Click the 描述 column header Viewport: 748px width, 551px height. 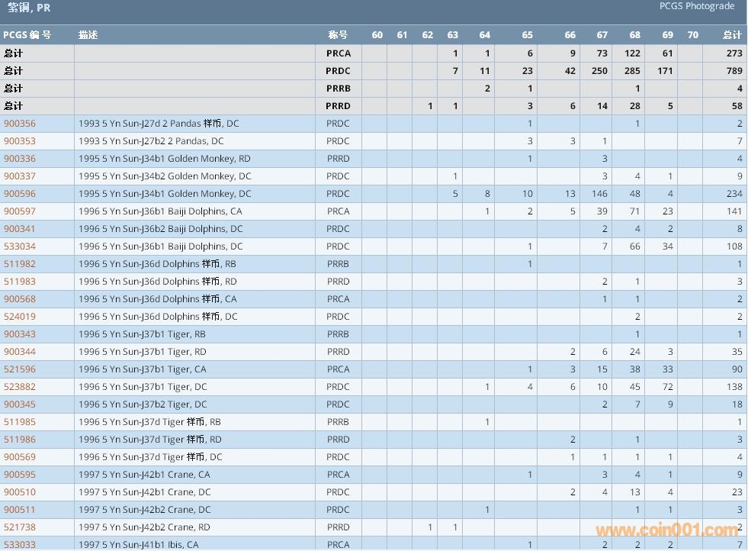pos(88,35)
